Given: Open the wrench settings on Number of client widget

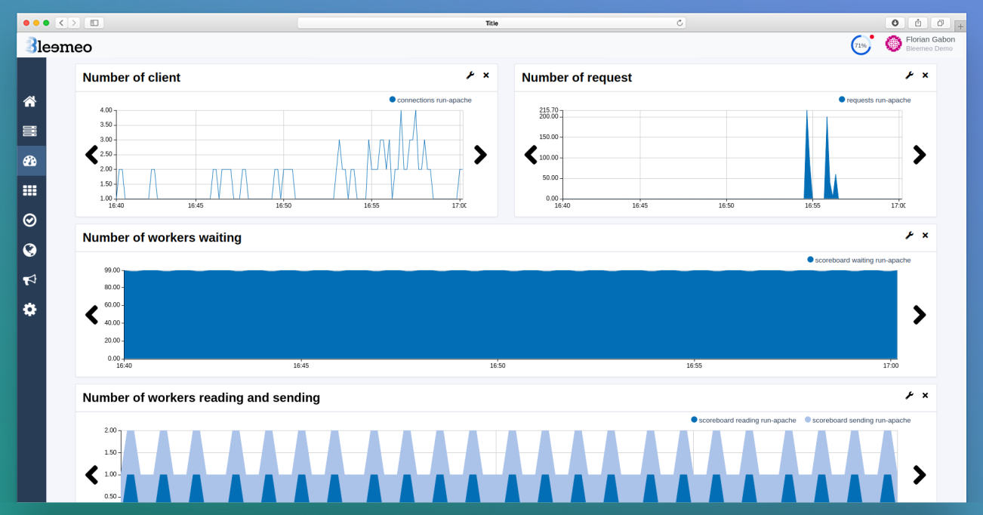Looking at the screenshot, I should click(470, 75).
